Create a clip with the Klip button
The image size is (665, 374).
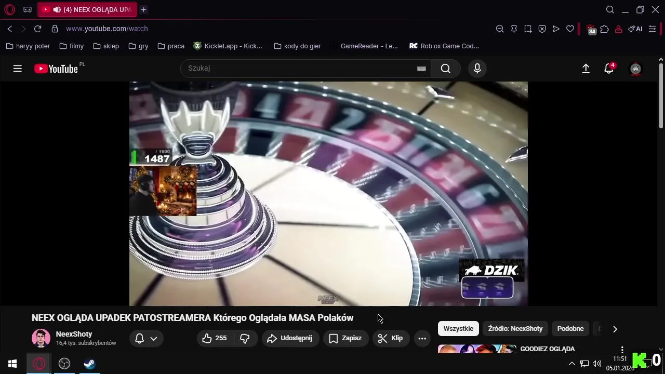click(391, 338)
